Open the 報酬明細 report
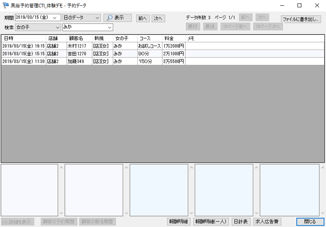 179,222
